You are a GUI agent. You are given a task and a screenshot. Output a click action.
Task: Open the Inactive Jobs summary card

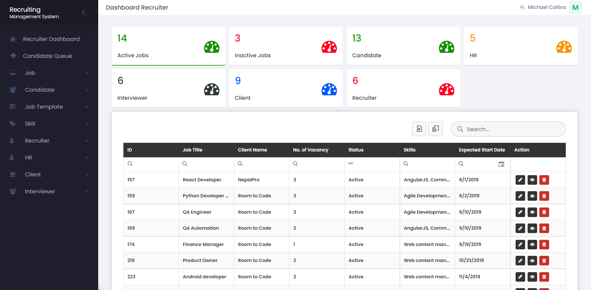285,46
